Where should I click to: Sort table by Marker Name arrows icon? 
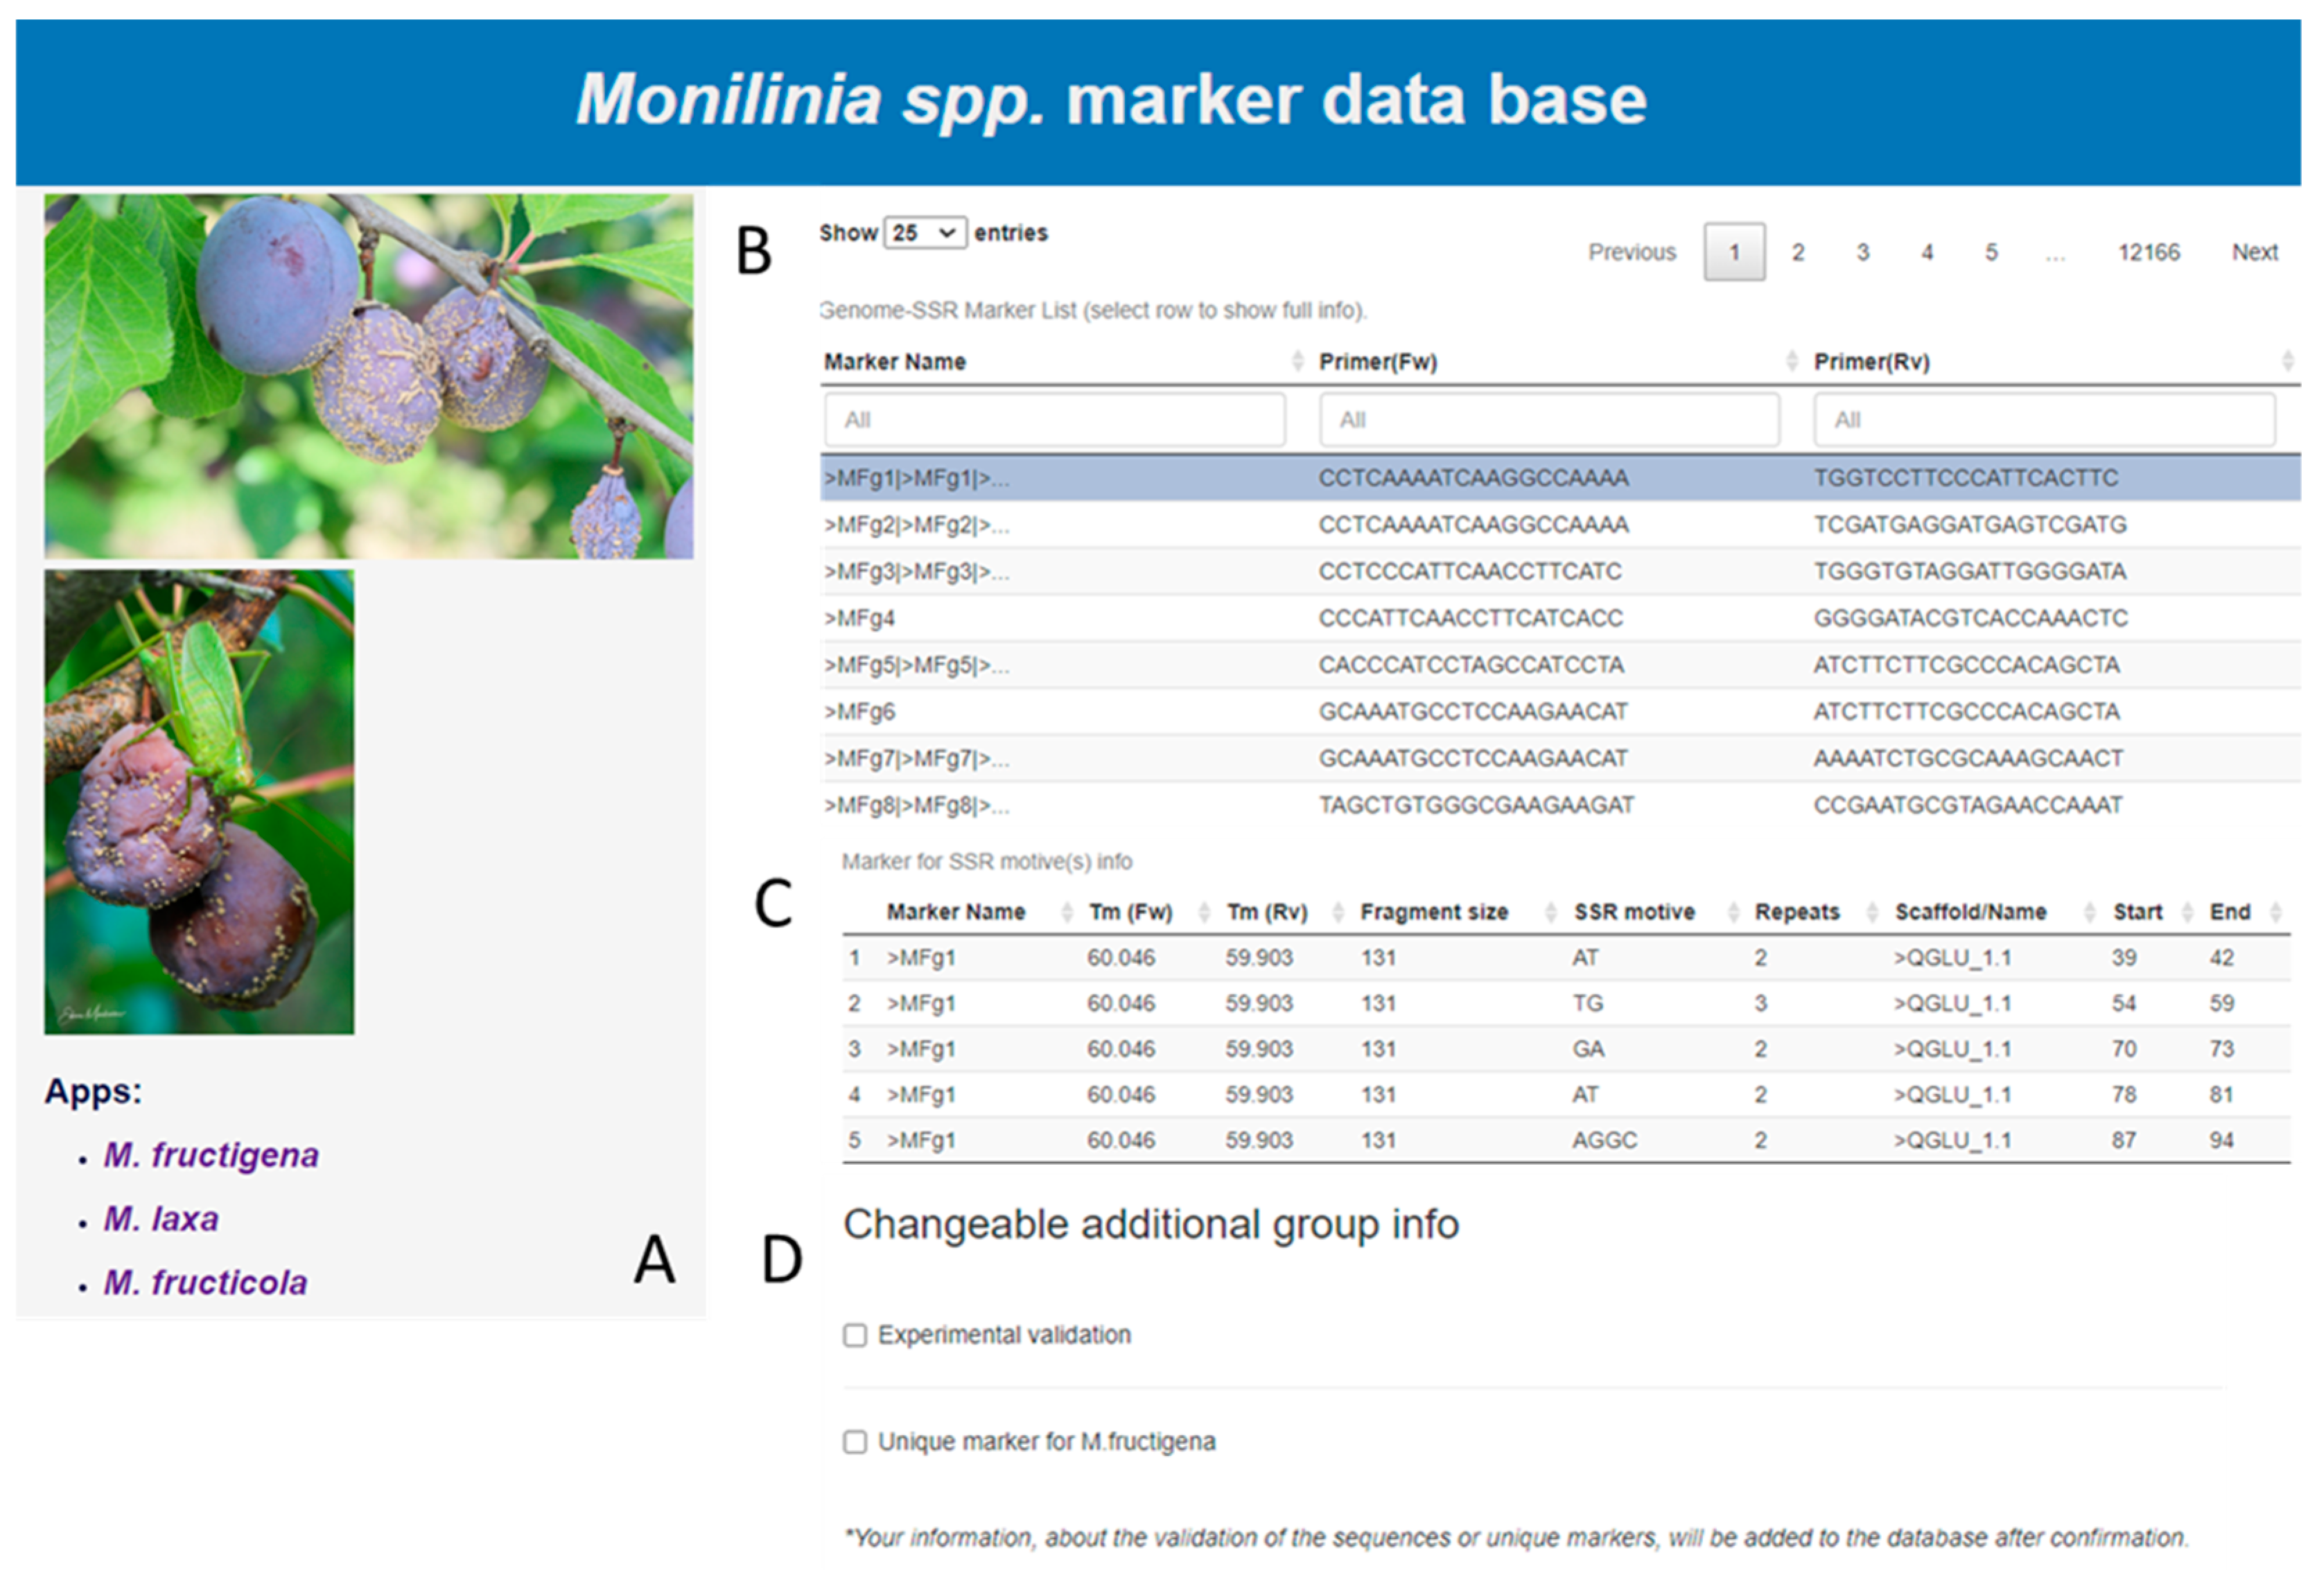pos(1297,361)
